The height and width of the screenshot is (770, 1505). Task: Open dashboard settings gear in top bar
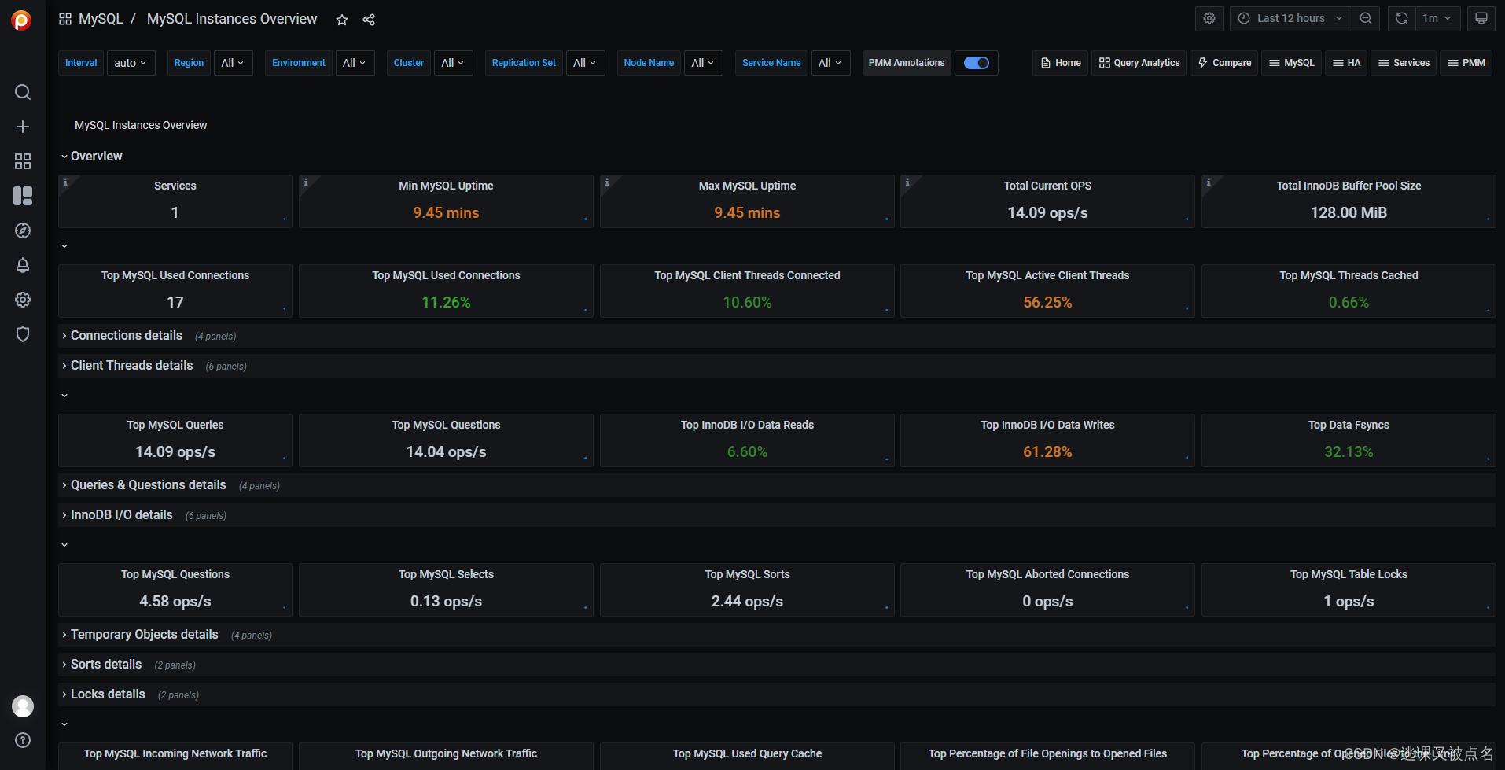pyautogui.click(x=1209, y=18)
